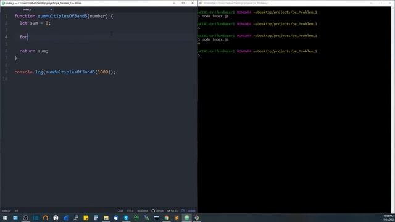Open the Calculator taskbar icon
Screen dimensions: 395x222
[x=96, y=218]
